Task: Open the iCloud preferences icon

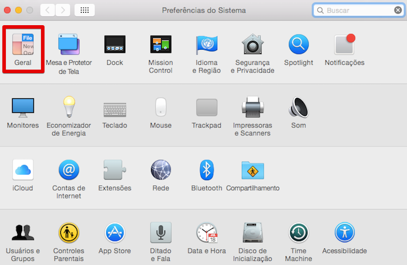Action: point(23,170)
